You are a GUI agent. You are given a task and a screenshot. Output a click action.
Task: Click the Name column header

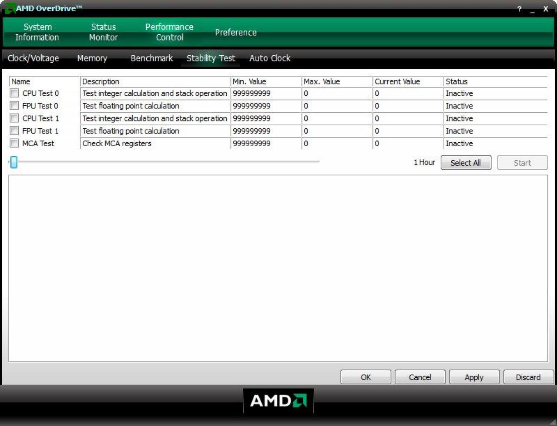(x=44, y=81)
